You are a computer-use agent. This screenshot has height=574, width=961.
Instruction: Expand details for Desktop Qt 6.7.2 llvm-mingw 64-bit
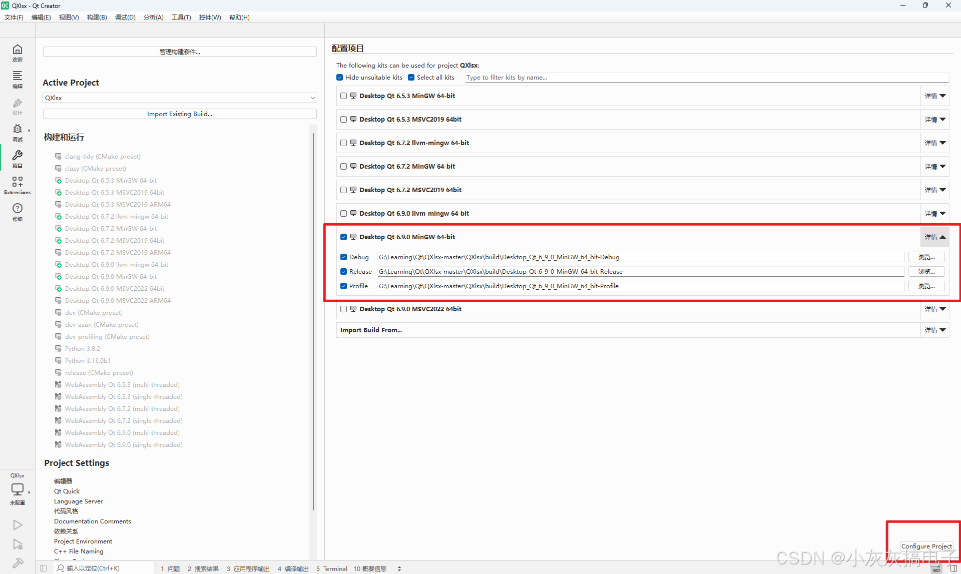coord(935,143)
